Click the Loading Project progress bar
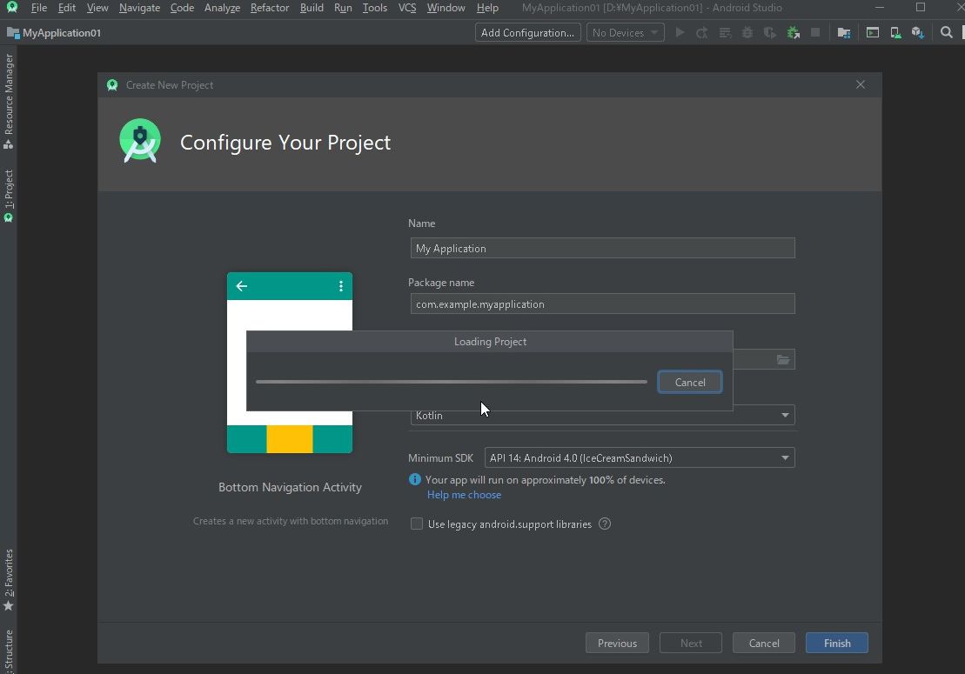965x674 pixels. coord(451,382)
